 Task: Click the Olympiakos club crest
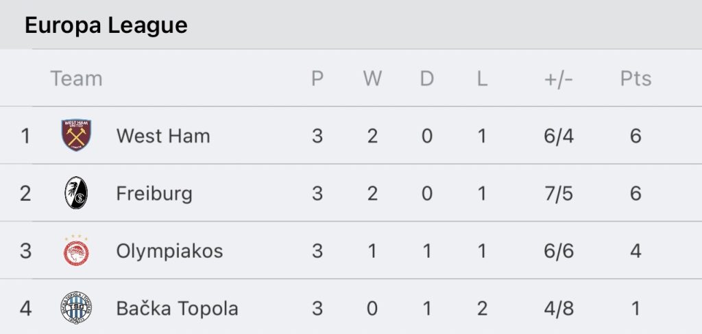pos(76,250)
